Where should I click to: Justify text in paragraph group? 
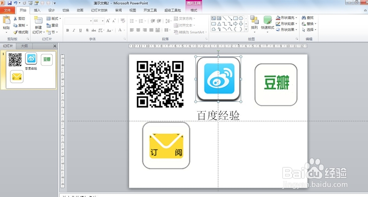[151, 30]
